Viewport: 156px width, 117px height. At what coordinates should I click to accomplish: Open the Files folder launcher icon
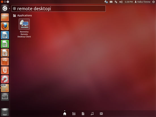pyautogui.click(x=5, y=17)
